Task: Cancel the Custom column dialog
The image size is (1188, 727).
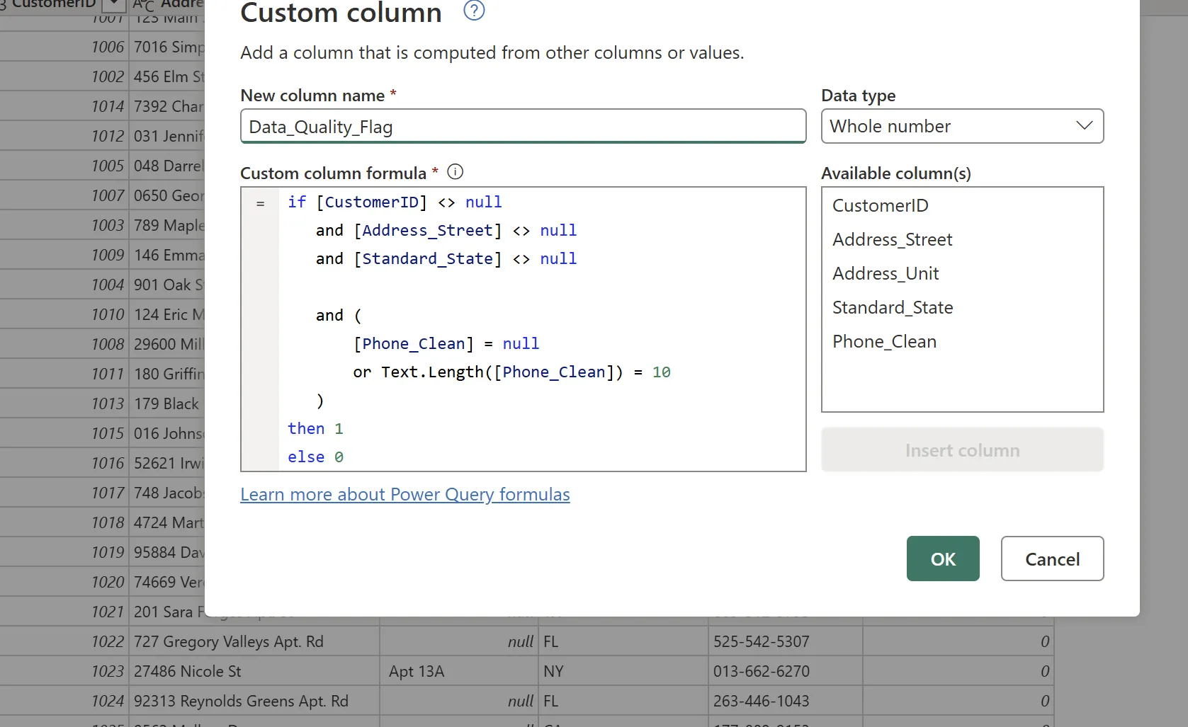Action: [x=1052, y=559]
